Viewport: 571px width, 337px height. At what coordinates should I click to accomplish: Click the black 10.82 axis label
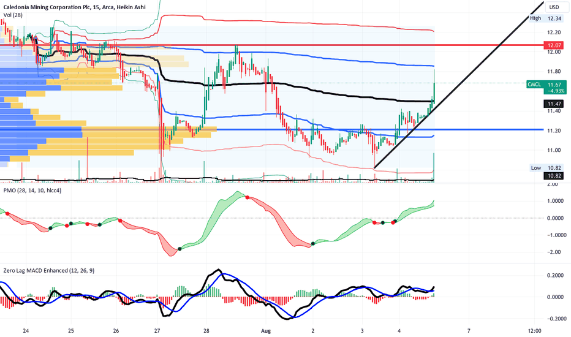click(x=554, y=176)
